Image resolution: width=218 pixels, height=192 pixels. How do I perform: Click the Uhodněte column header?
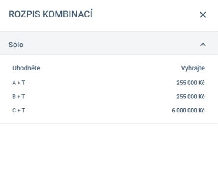pyautogui.click(x=26, y=68)
